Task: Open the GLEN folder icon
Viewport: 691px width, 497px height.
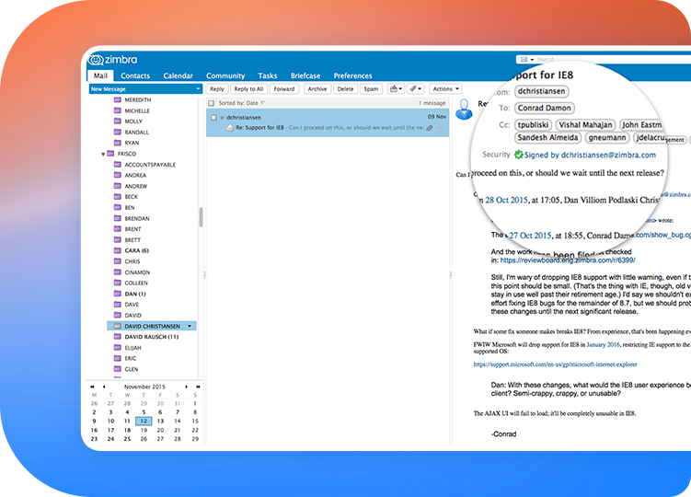Action: coord(117,369)
